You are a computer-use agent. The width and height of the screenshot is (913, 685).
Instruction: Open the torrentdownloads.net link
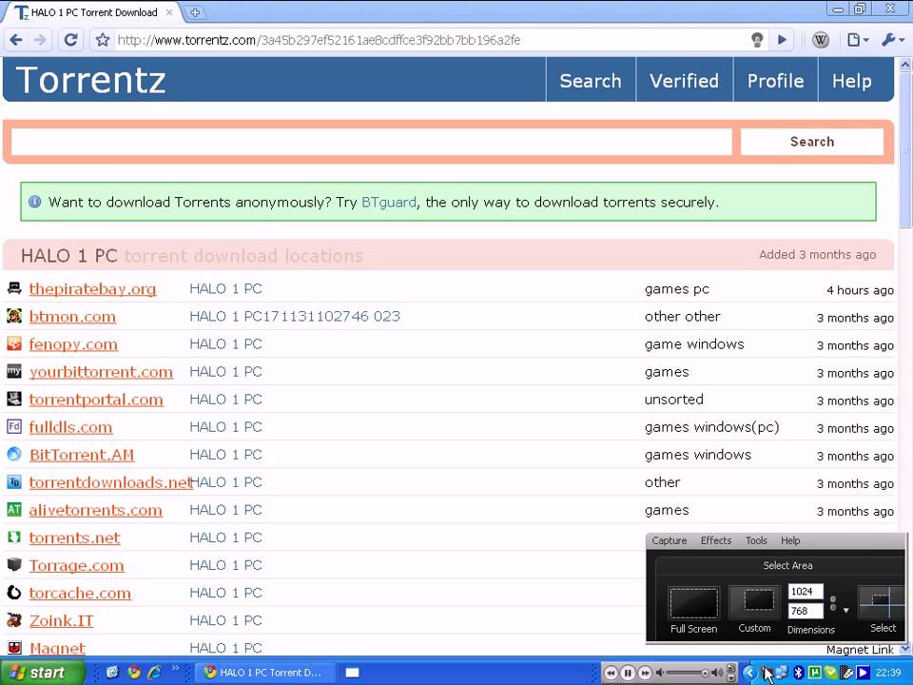(110, 482)
